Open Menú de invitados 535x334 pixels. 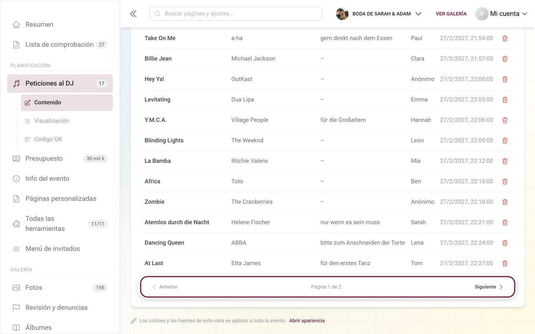click(60, 249)
